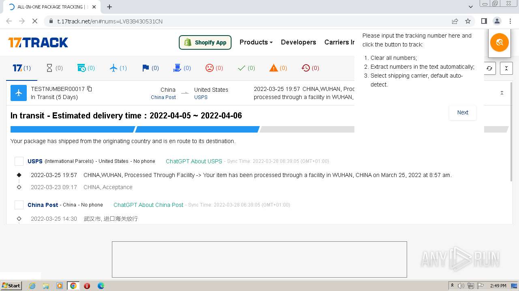Click the collapse all results button
Viewport: 519px width, 291px height.
[x=506, y=68]
